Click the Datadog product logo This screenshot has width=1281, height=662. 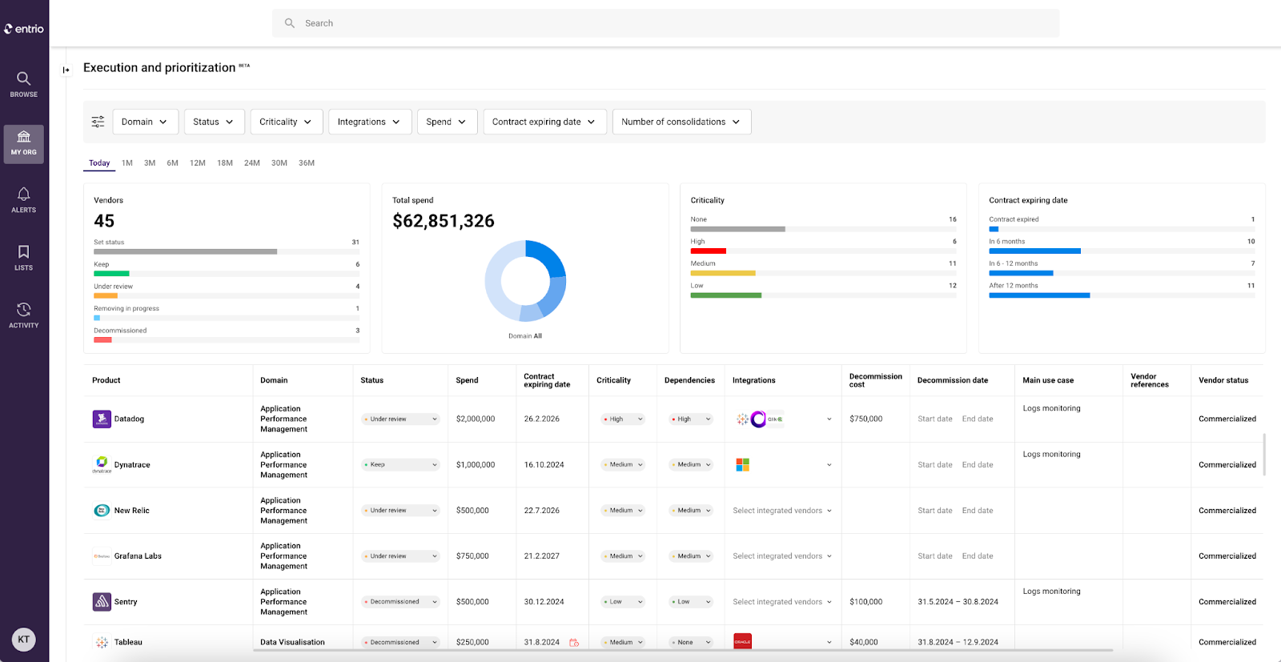click(x=102, y=419)
